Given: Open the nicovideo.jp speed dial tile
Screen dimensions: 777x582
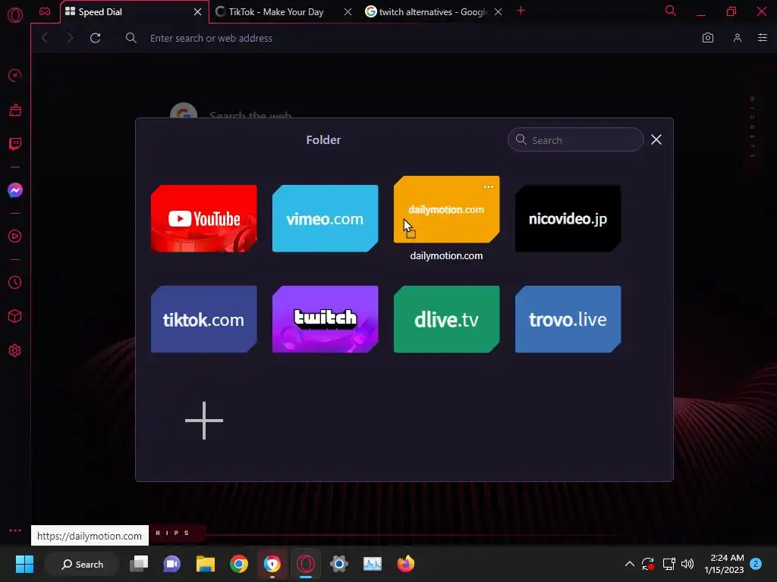Looking at the screenshot, I should point(568,218).
